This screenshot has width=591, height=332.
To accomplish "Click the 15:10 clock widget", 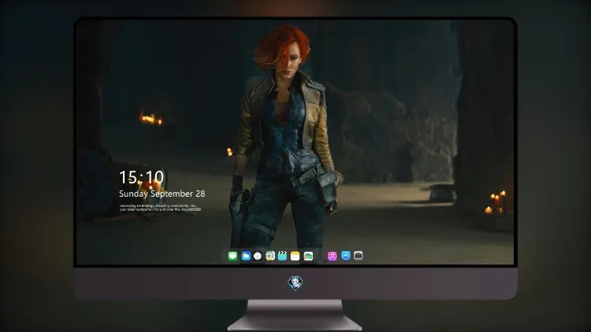I will click(141, 177).
